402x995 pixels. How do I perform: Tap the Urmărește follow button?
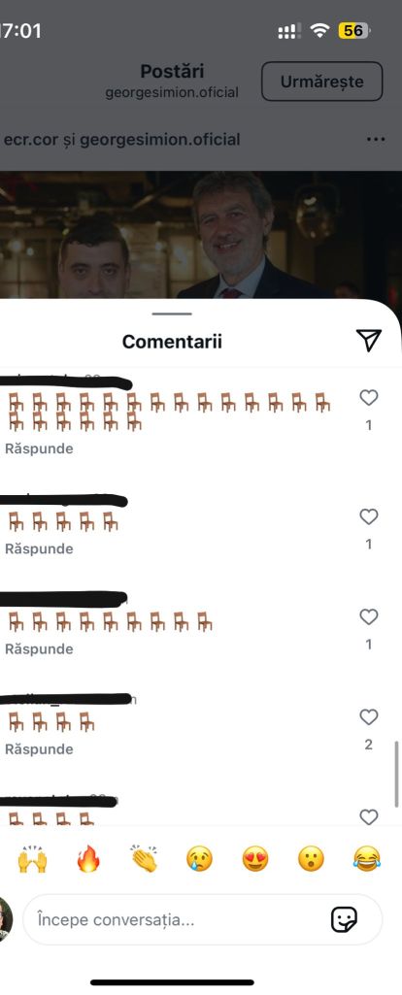(322, 82)
